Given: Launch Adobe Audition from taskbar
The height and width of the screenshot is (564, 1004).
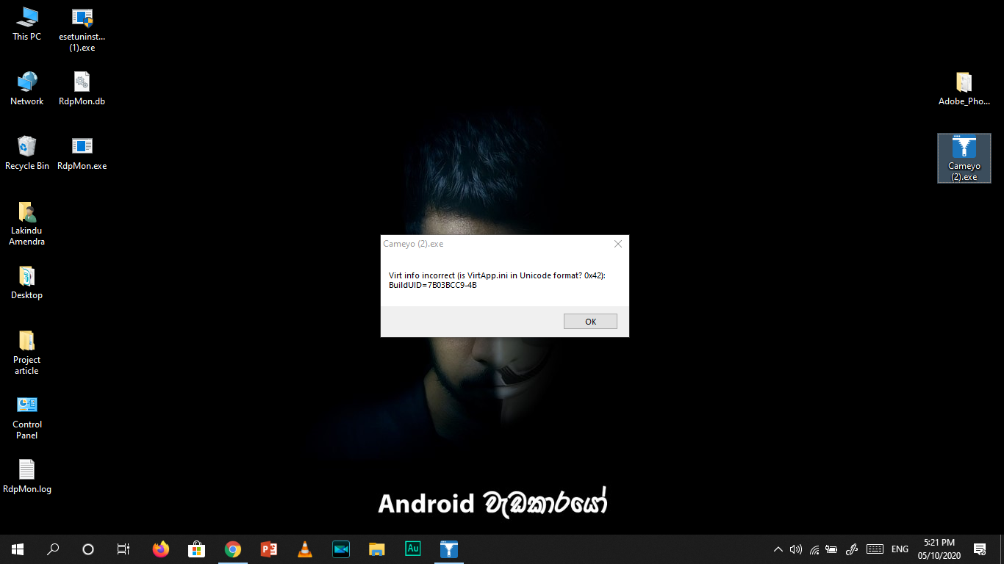Looking at the screenshot, I should 412,549.
